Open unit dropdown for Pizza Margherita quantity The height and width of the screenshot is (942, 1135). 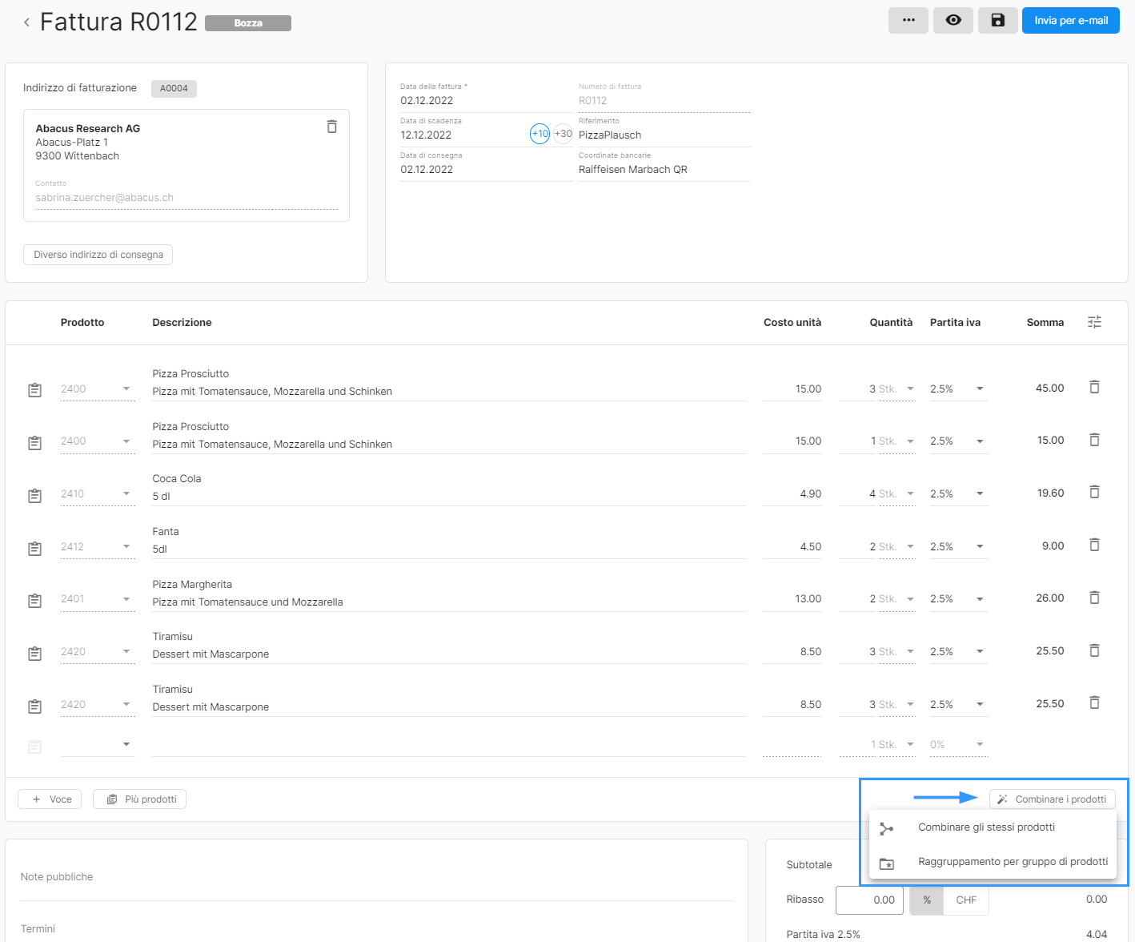pos(910,599)
